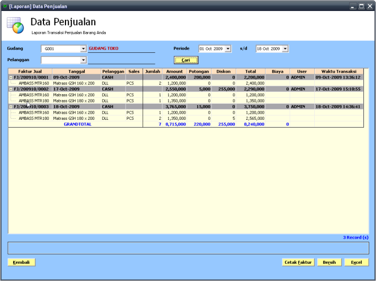Select the GUDANG TOKO warehouse name
This screenshot has height=281, width=376.
(x=104, y=48)
